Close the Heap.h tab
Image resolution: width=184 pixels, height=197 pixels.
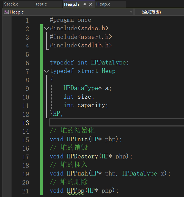click(x=91, y=4)
